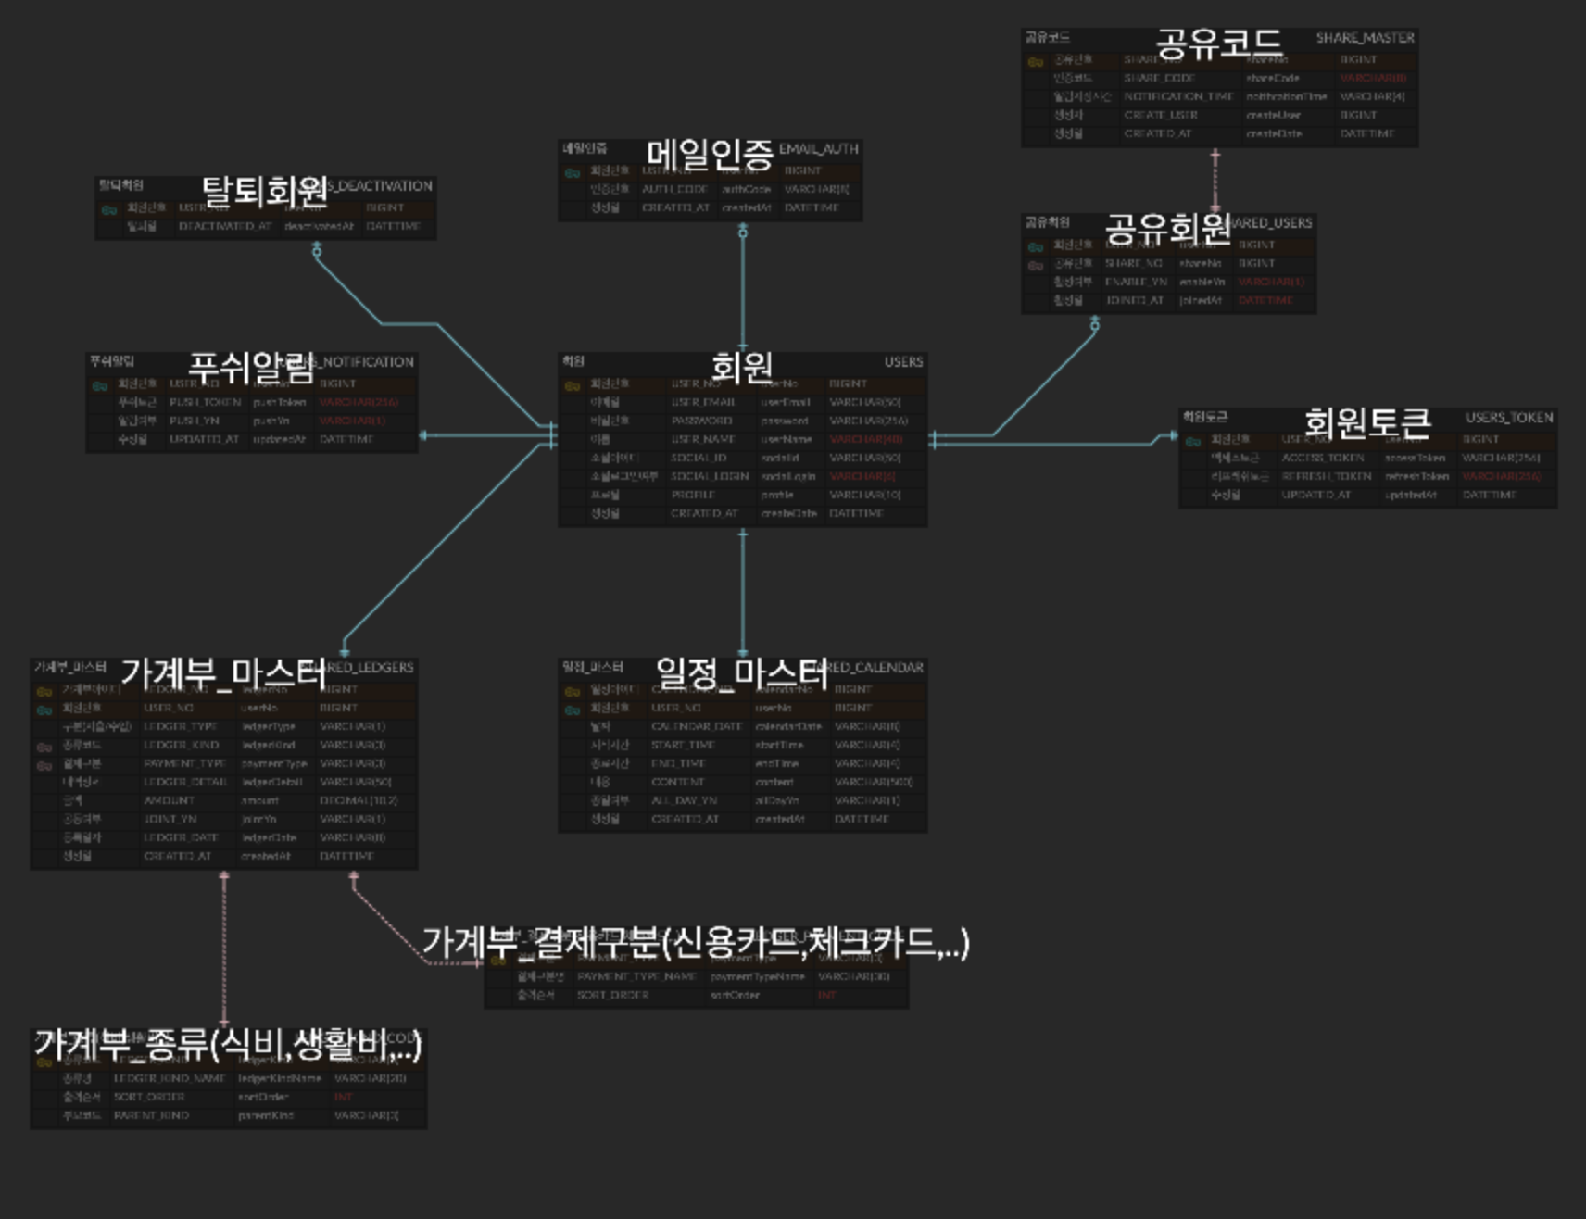Click the yellow key icon in SHARE_MASTER table

pyautogui.click(x=1036, y=61)
